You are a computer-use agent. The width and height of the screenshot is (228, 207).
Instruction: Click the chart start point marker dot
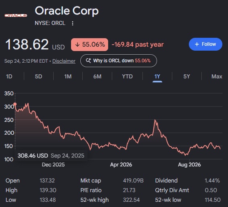pyautogui.click(x=15, y=104)
